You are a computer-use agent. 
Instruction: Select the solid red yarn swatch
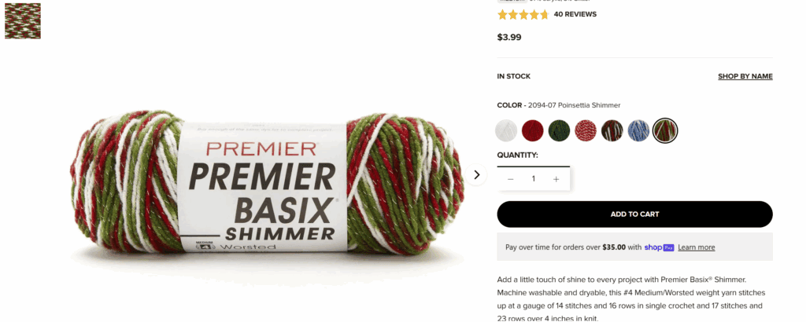533,130
